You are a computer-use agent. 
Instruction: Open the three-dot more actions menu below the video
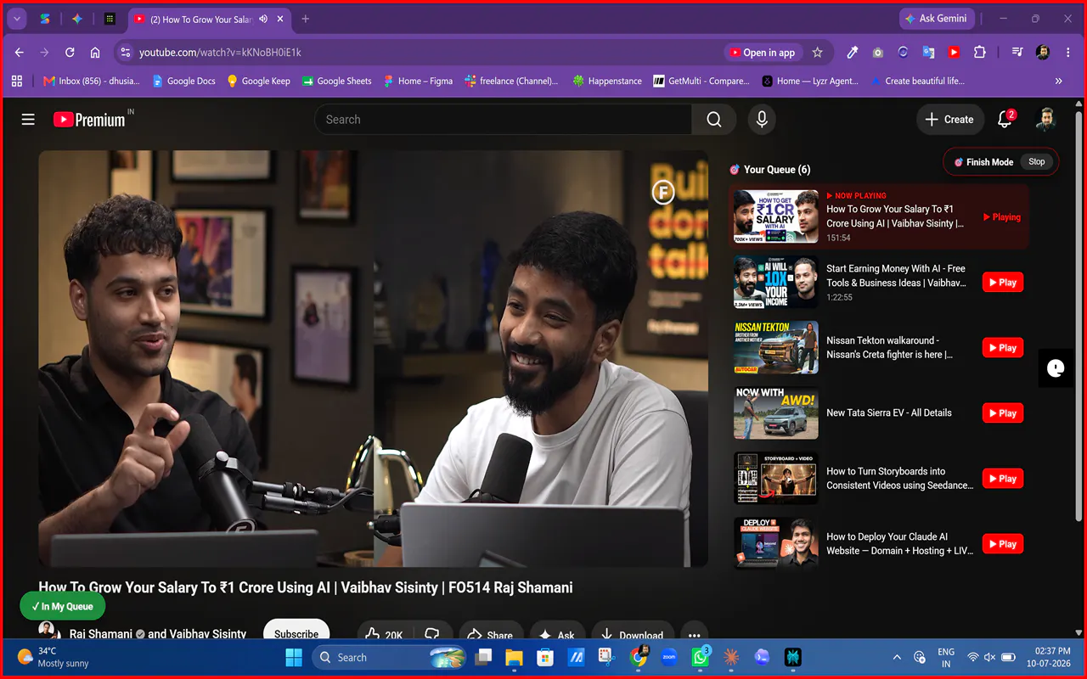click(694, 635)
